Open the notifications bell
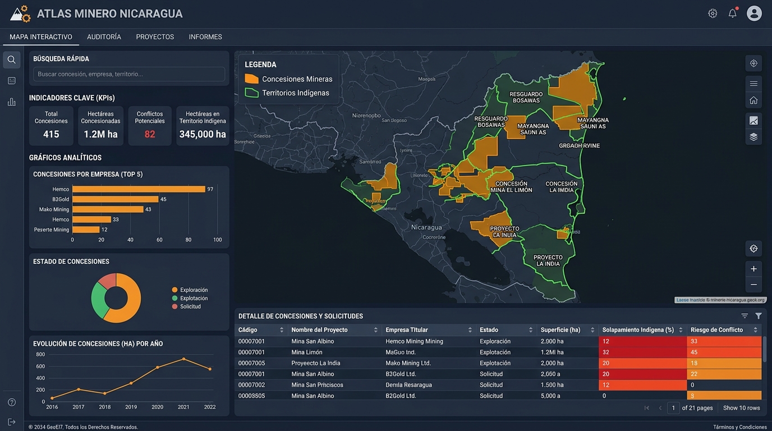Screen dimensions: 772x431 pyautogui.click(x=733, y=13)
